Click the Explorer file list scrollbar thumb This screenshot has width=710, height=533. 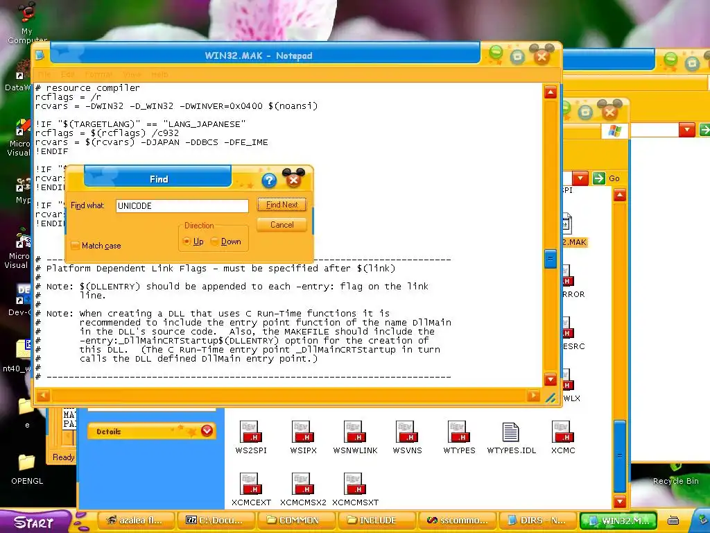(x=619, y=455)
